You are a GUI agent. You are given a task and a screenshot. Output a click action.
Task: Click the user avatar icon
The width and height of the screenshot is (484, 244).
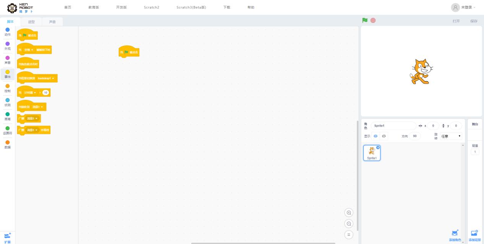(x=455, y=7)
